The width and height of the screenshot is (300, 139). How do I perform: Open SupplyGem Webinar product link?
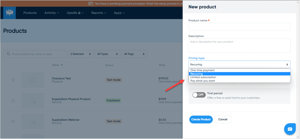(x=66, y=120)
